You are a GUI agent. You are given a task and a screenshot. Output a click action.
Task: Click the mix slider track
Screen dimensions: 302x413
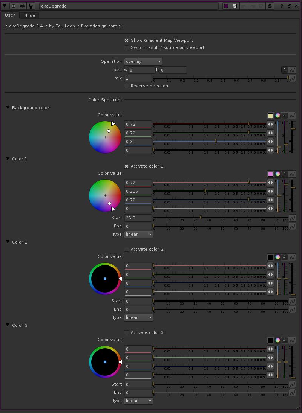click(221, 78)
